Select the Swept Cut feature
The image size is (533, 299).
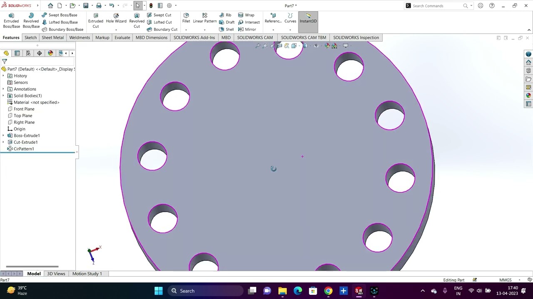point(159,15)
